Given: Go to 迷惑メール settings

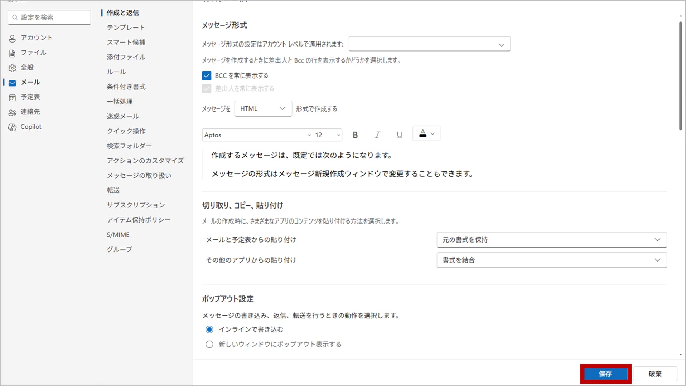Looking at the screenshot, I should coord(123,116).
